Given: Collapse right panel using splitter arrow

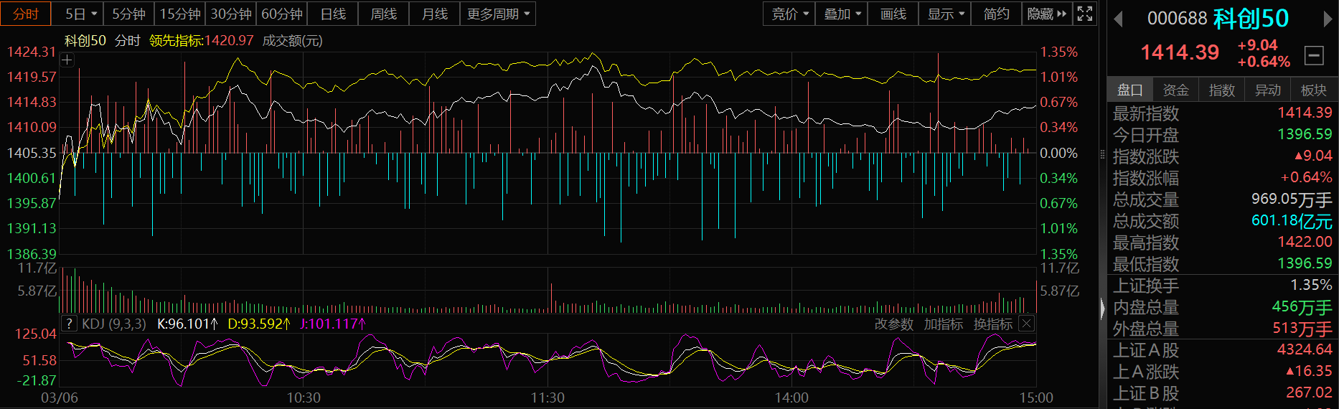Looking at the screenshot, I should pyautogui.click(x=1103, y=309).
